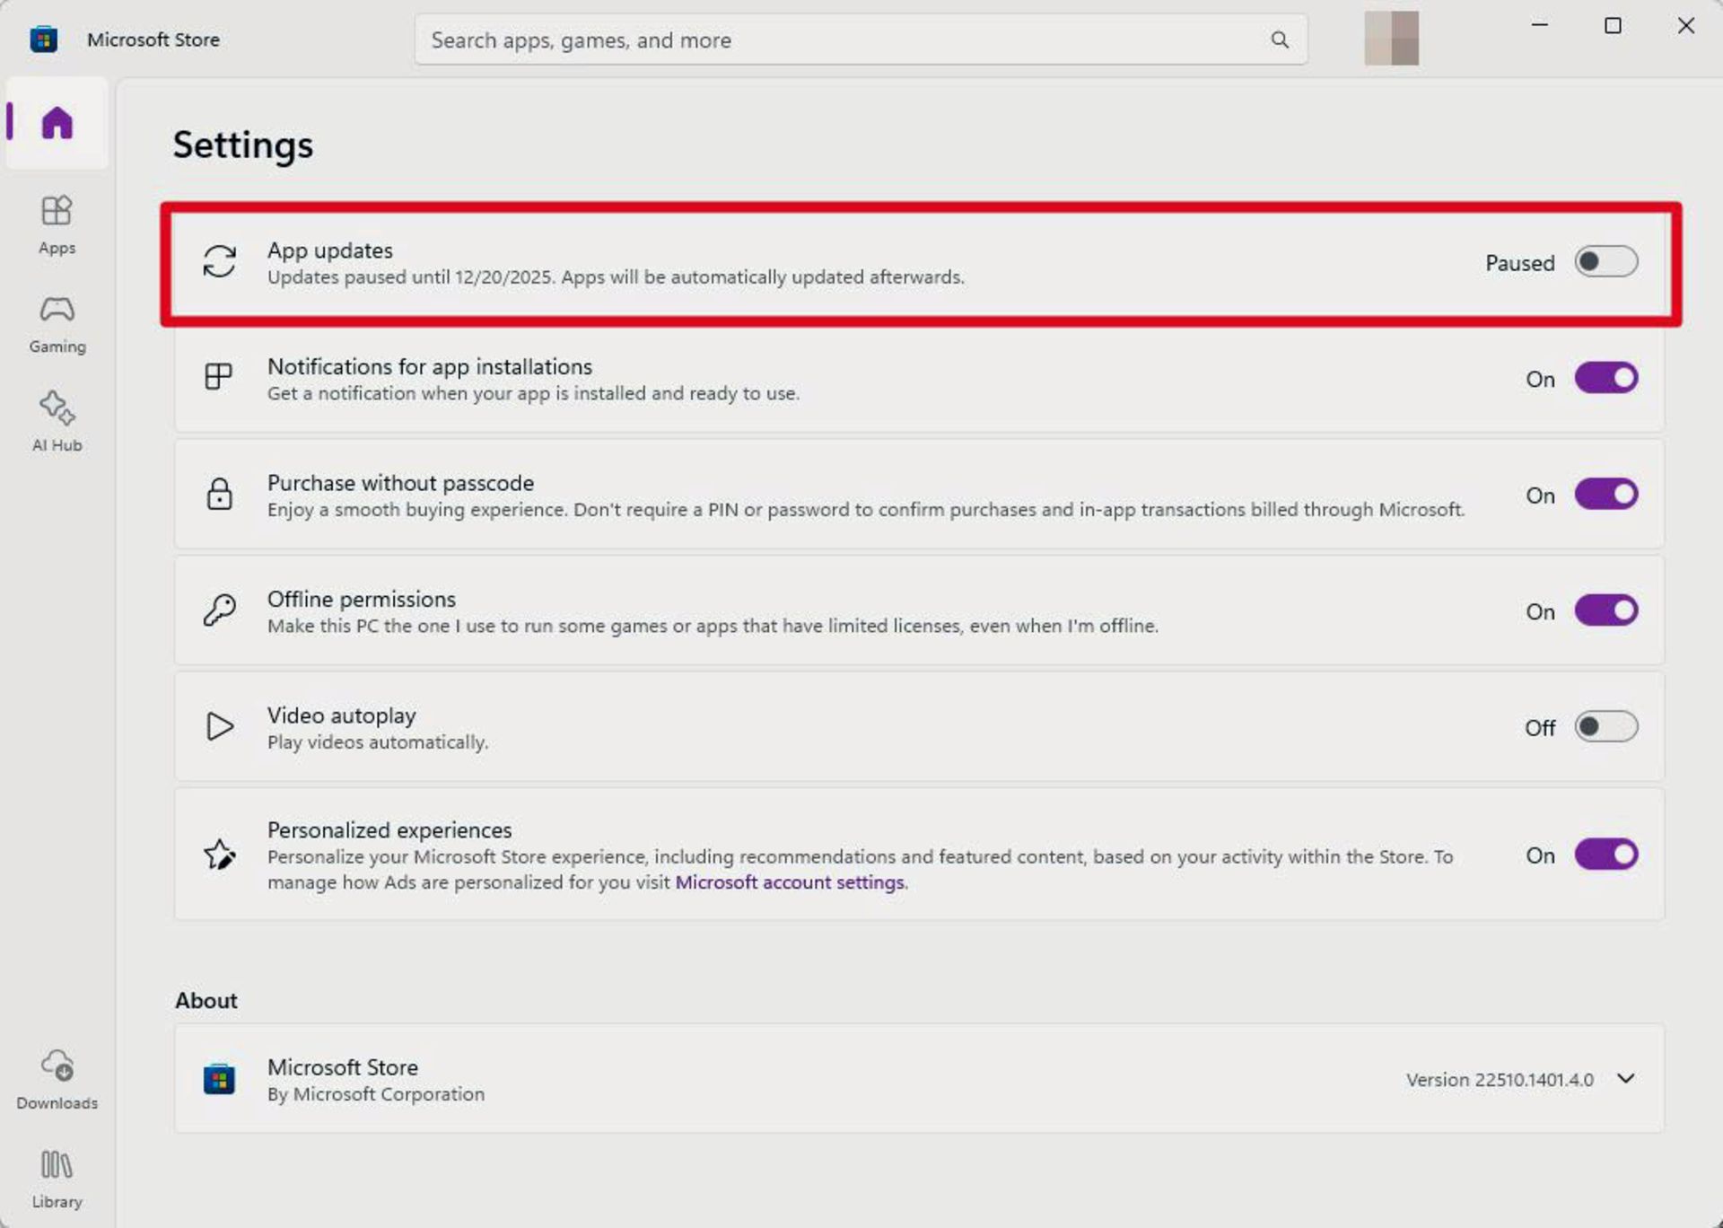Maximize the Microsoft Store window
This screenshot has height=1228, width=1723.
(1613, 26)
